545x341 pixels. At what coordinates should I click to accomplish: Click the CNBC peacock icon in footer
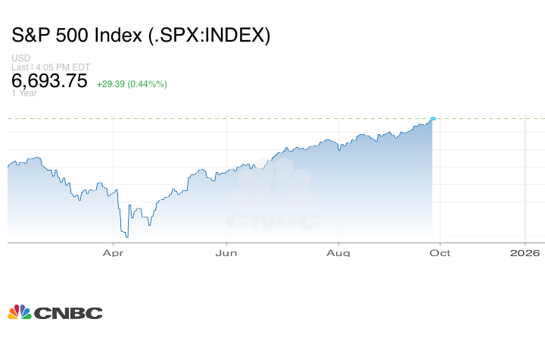tap(20, 312)
